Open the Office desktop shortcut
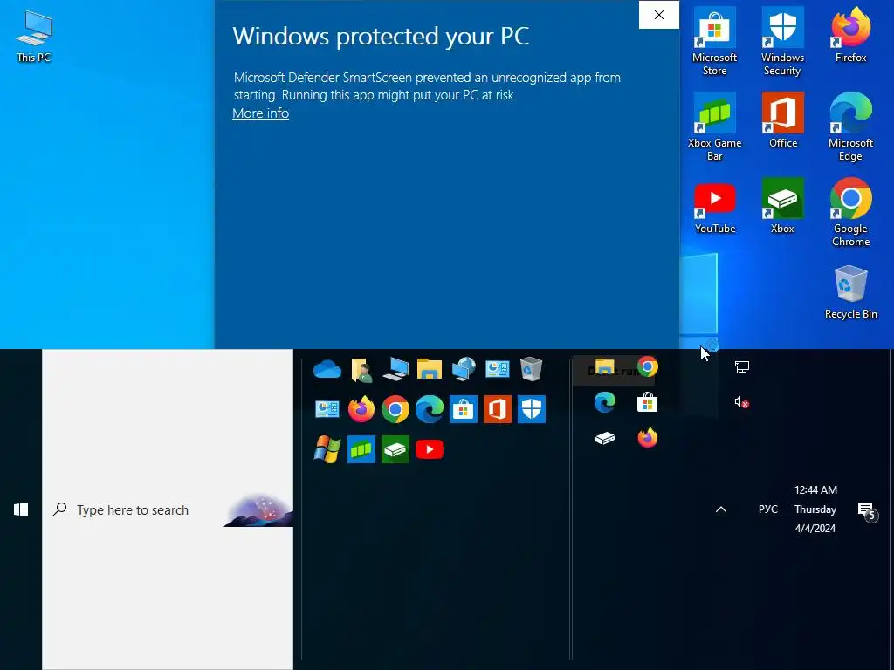The height and width of the screenshot is (670, 894). tap(782, 120)
